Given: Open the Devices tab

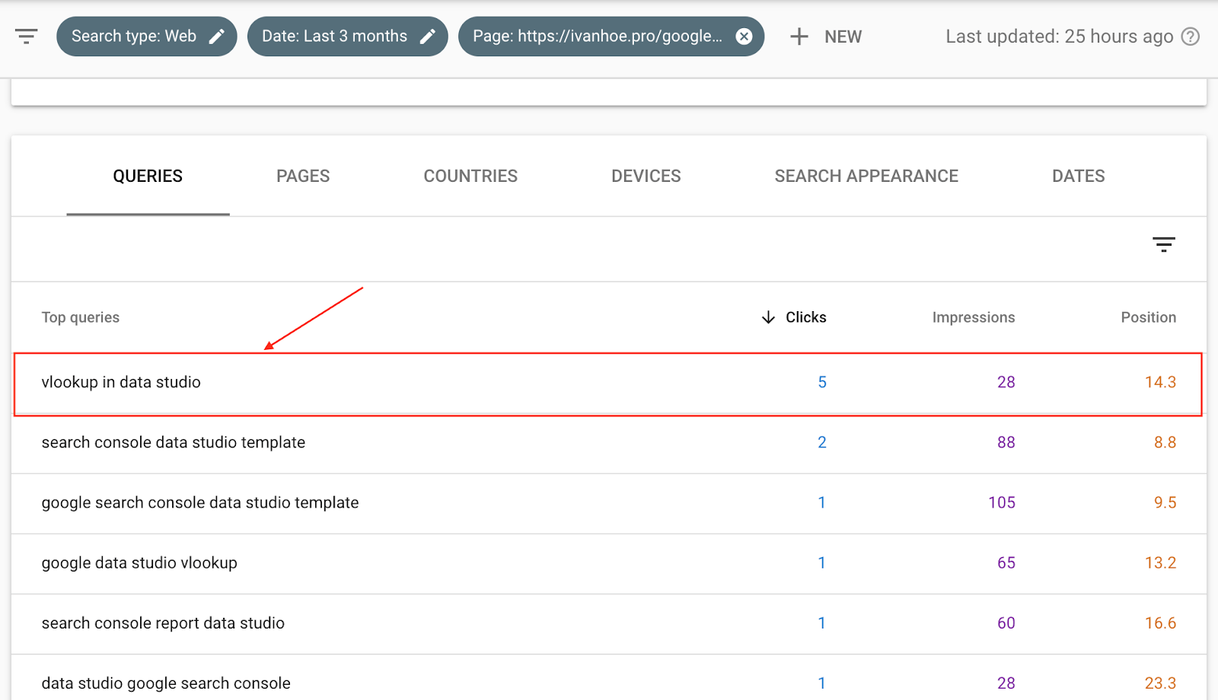Looking at the screenshot, I should [646, 177].
